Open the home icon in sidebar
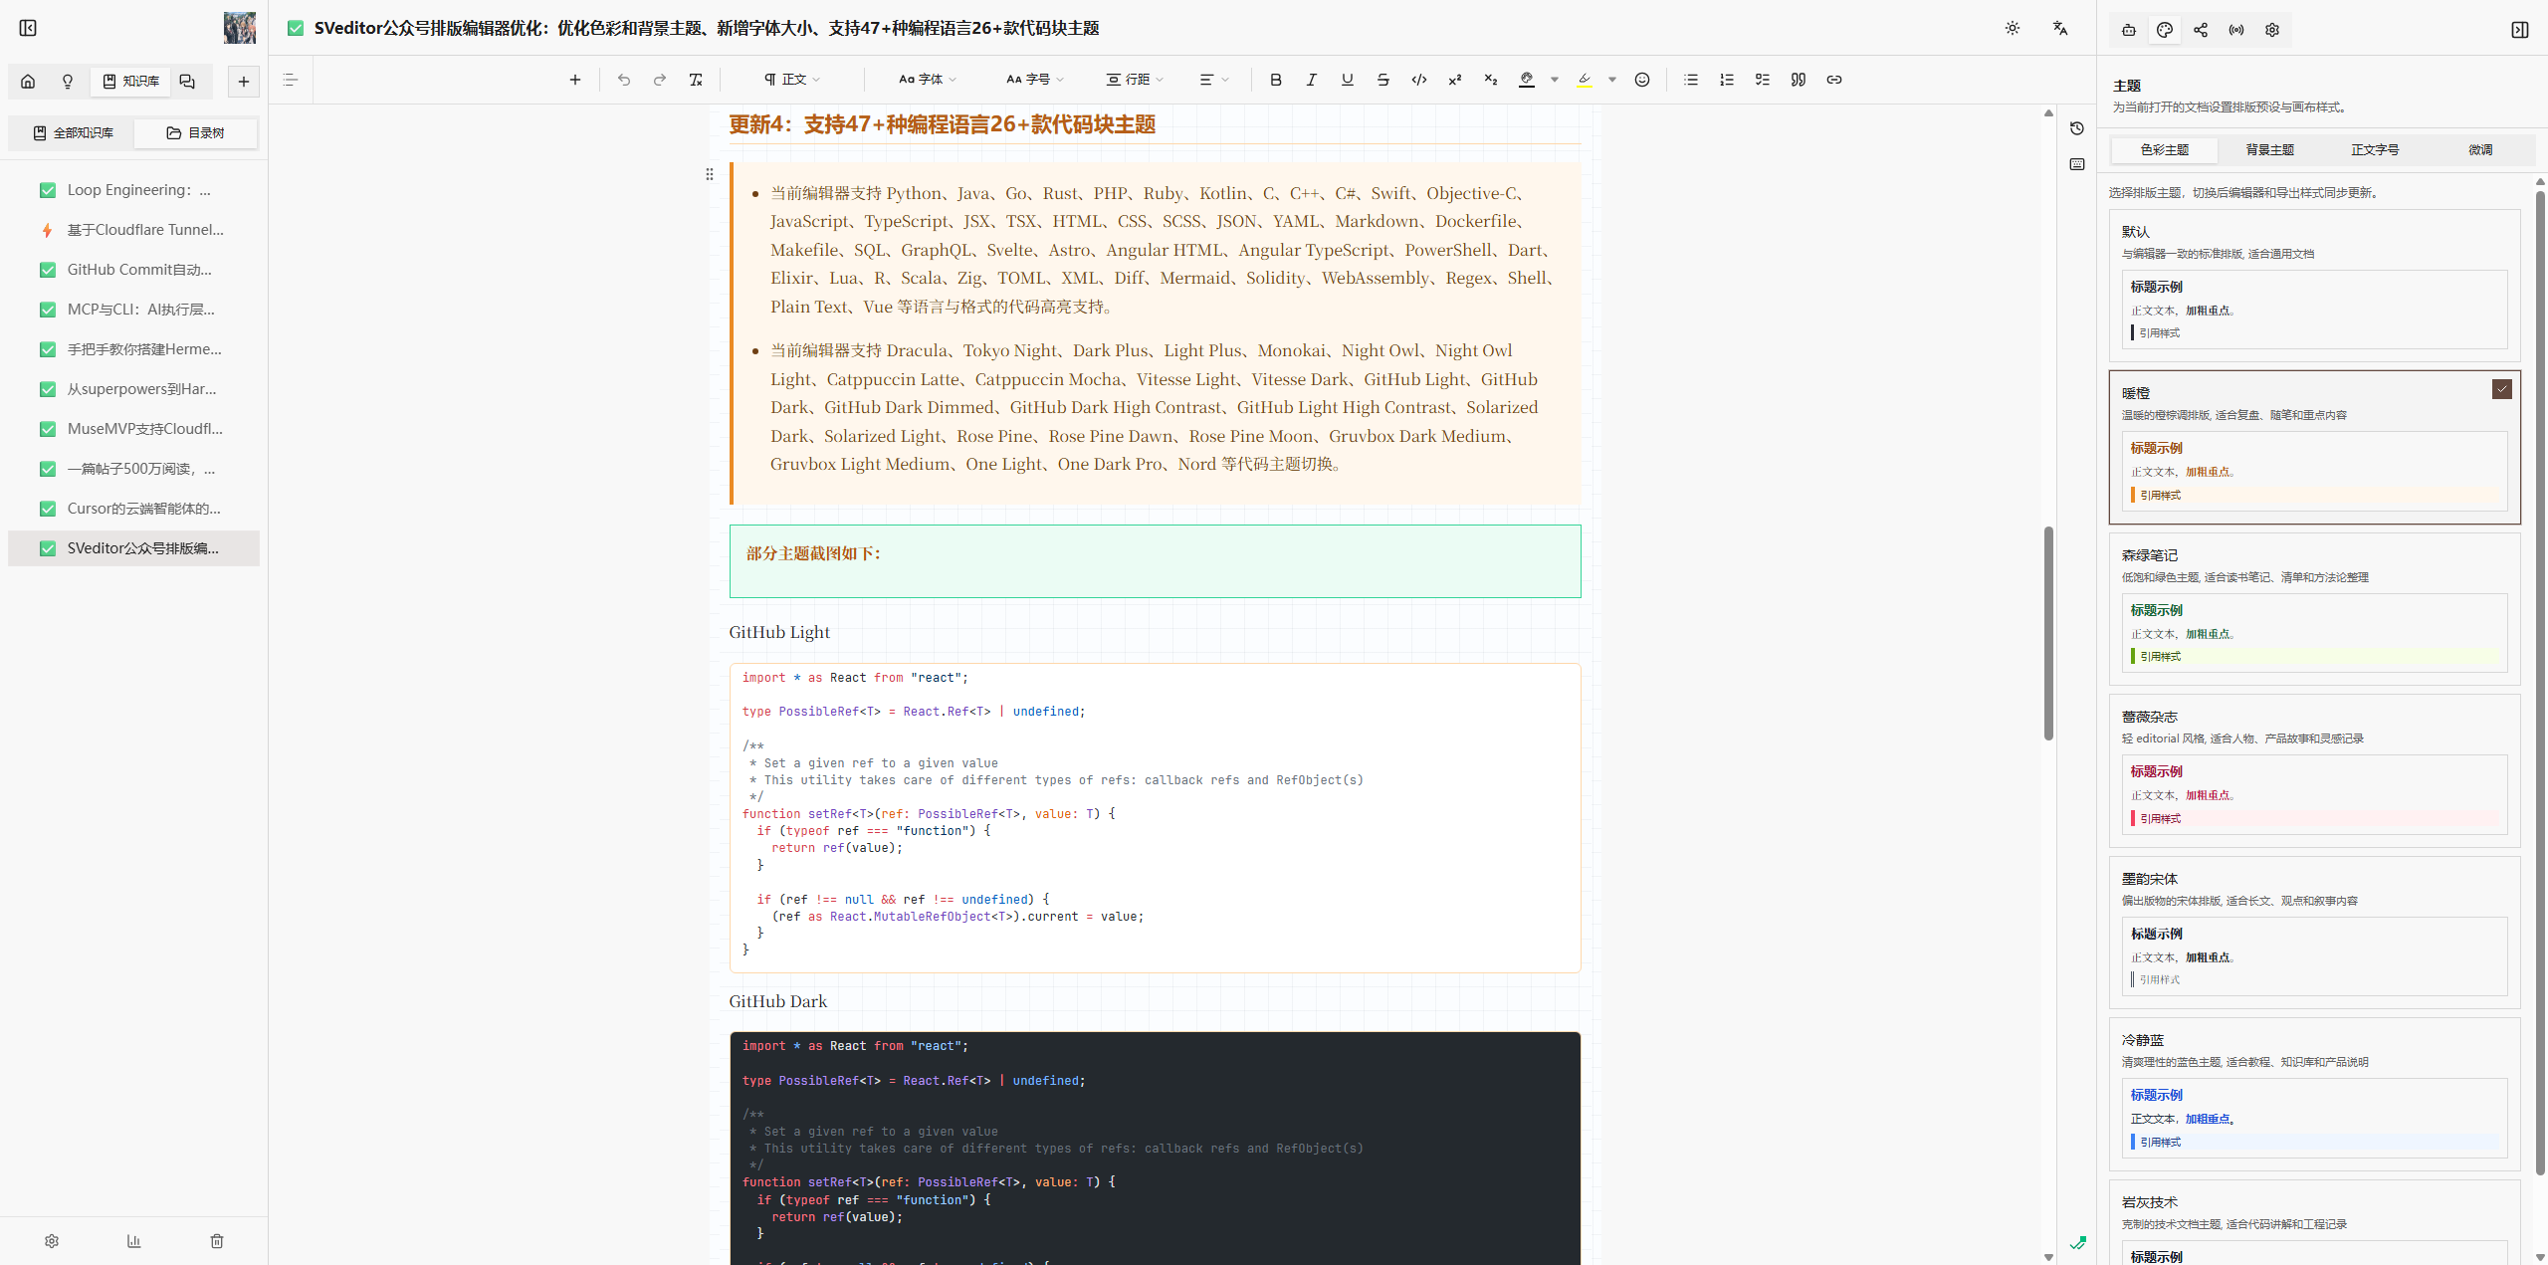The width and height of the screenshot is (2548, 1265). [28, 82]
